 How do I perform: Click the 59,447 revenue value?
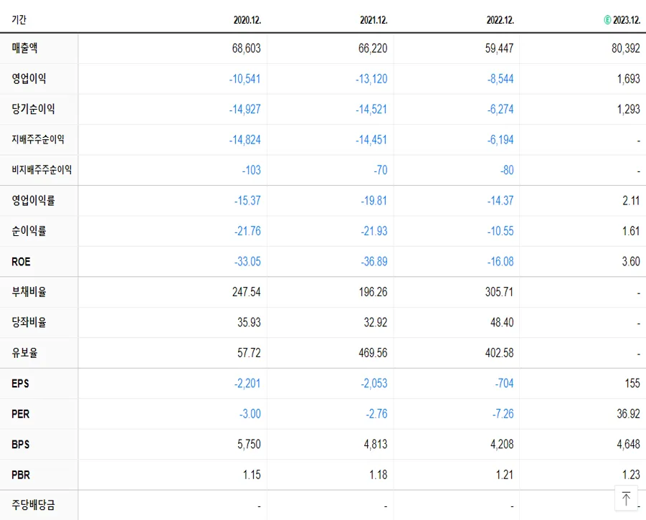(x=499, y=49)
